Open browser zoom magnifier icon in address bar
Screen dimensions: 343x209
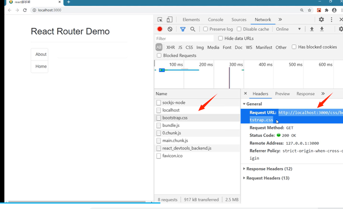[x=302, y=10]
